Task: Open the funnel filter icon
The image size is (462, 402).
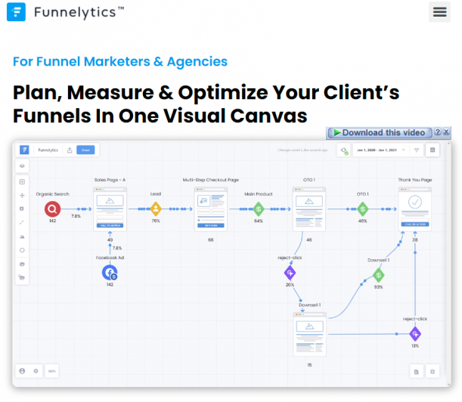Action: 417,150
